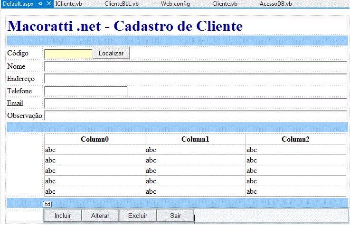Open the ClienteBLL.vb tab
Image resolution: width=350 pixels, height=225 pixels.
pos(122,4)
